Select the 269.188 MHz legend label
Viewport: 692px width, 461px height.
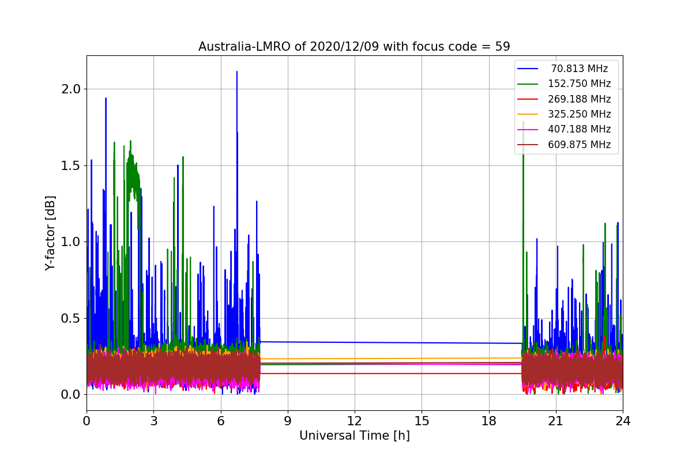point(580,99)
